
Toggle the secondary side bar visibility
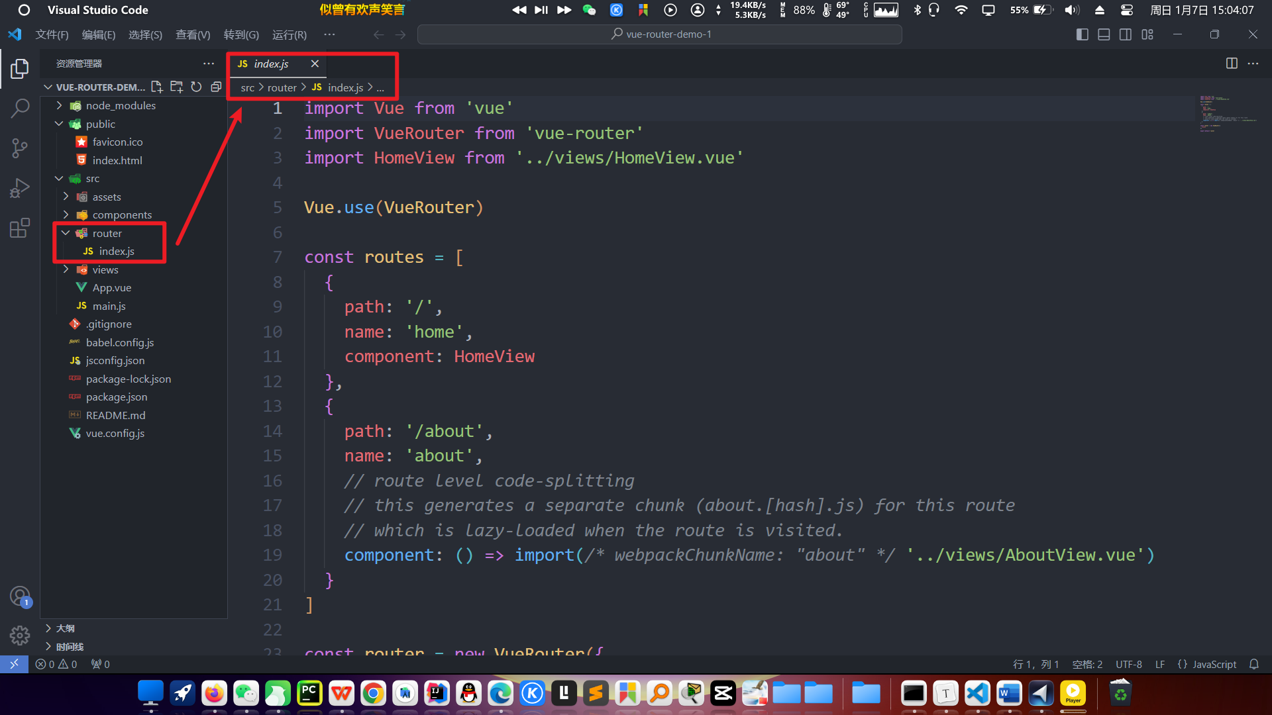pyautogui.click(x=1126, y=34)
